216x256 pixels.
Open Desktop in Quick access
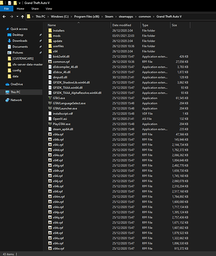pos(18,35)
